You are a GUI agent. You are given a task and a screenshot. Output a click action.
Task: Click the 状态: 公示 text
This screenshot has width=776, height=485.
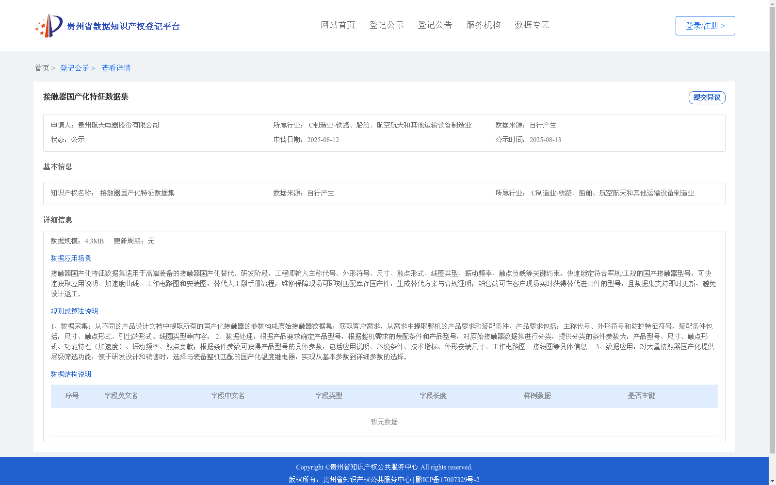point(68,140)
